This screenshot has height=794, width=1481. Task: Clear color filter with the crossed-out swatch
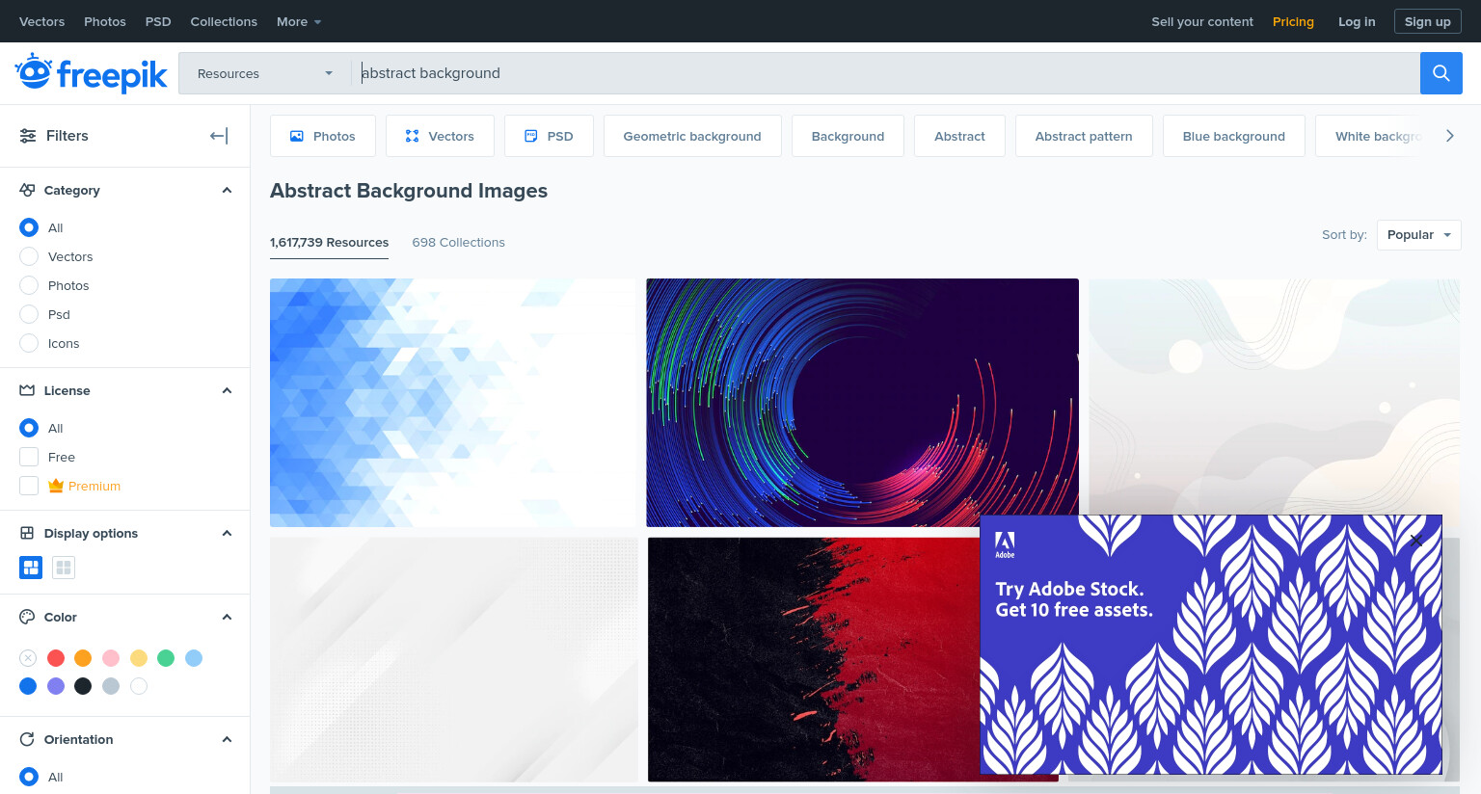[x=28, y=658]
